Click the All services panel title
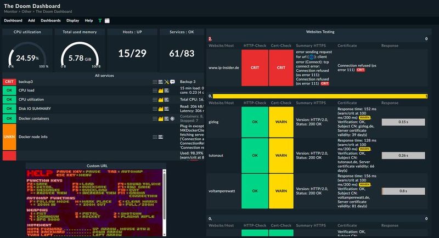This screenshot has height=238, width=439. click(x=104, y=76)
